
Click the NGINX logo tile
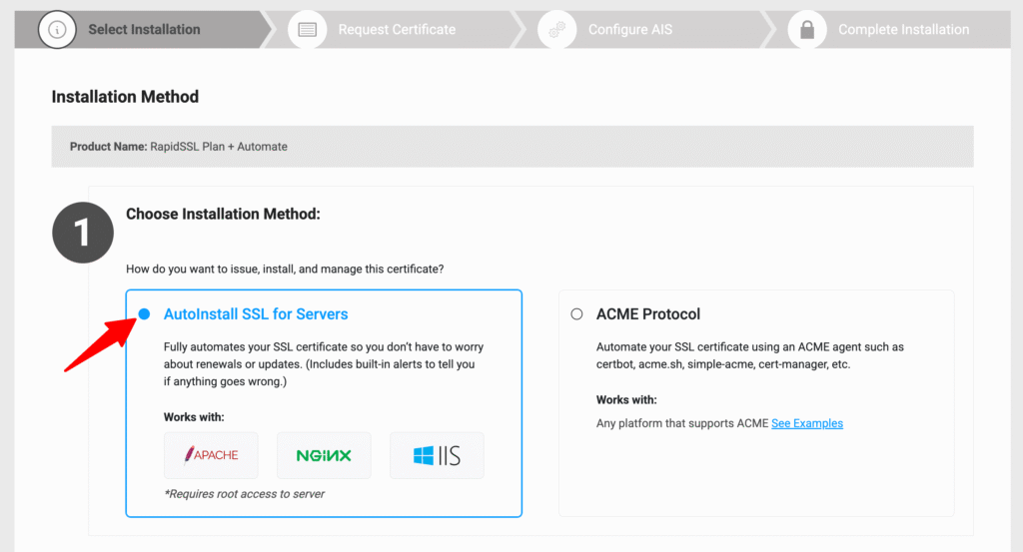324,455
